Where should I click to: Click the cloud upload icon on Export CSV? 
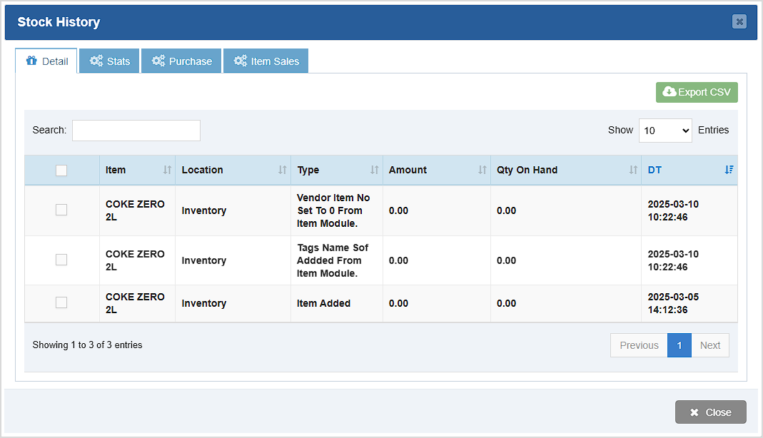pos(669,92)
